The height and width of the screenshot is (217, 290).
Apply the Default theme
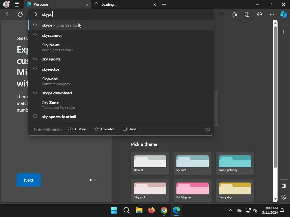pos(150,163)
